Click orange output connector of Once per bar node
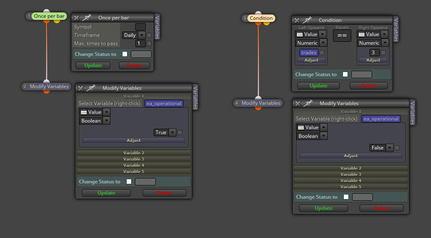This screenshot has width=431, height=238. pyautogui.click(x=47, y=22)
